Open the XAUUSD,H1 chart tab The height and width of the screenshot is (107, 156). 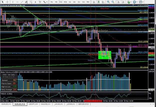pyautogui.click(x=46, y=104)
